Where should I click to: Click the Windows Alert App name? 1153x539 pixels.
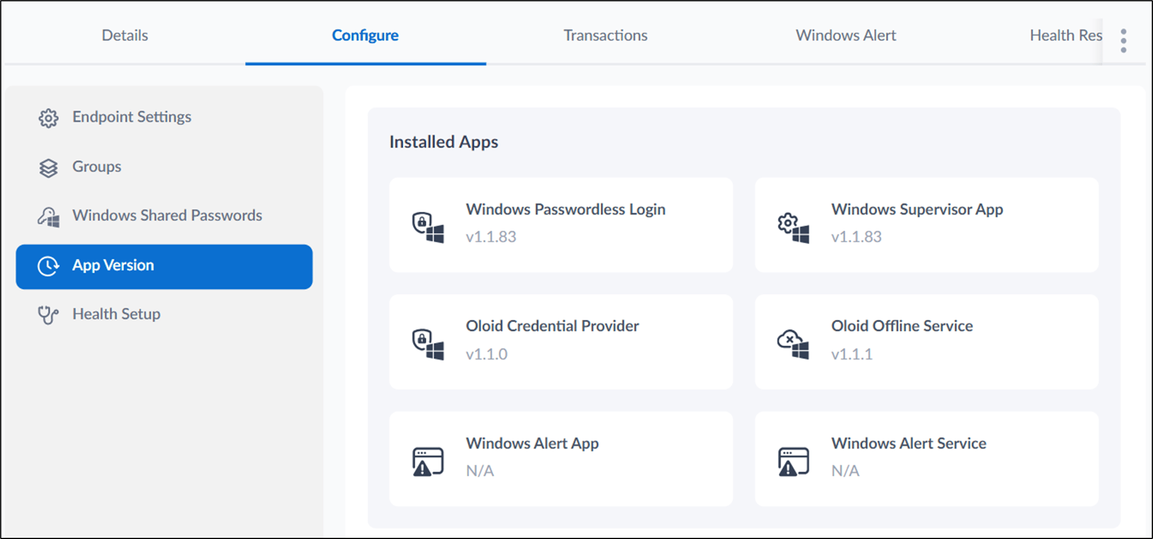[532, 444]
